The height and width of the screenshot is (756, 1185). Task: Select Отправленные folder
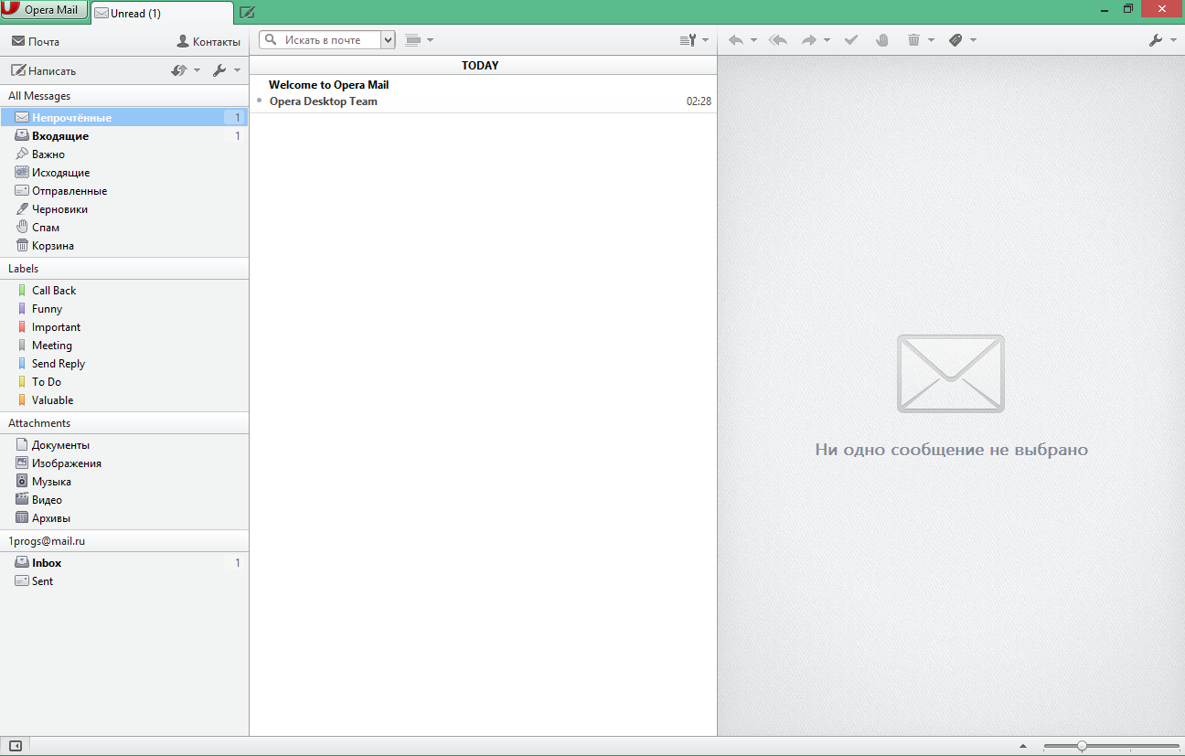pos(124,191)
